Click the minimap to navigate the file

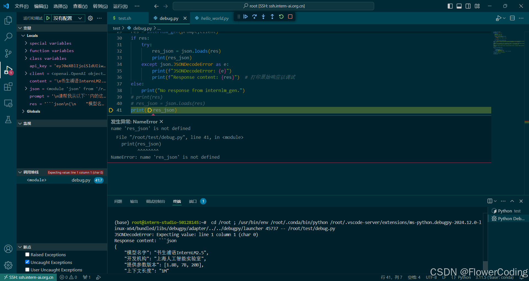coord(508,43)
